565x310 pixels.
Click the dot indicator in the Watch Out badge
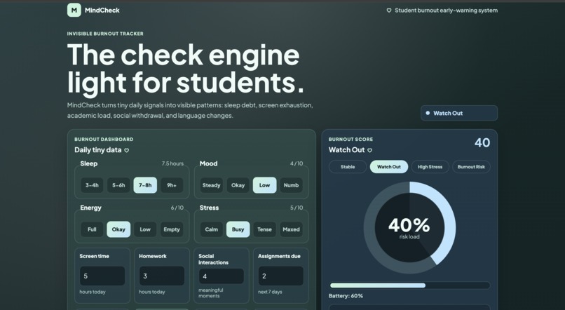point(428,113)
